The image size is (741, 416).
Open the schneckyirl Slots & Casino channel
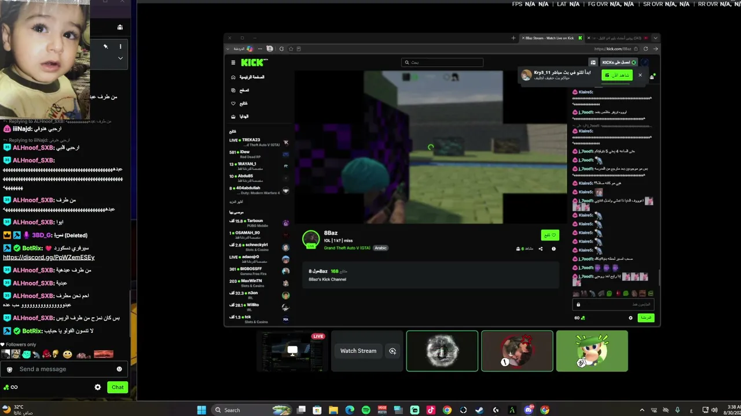click(x=259, y=247)
